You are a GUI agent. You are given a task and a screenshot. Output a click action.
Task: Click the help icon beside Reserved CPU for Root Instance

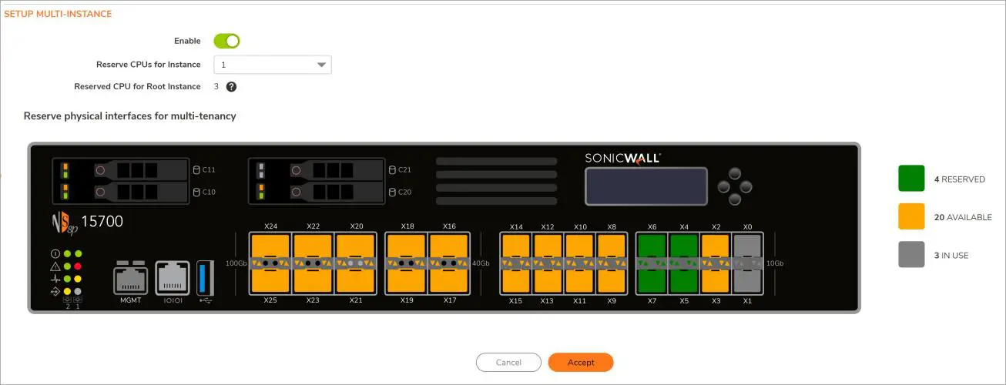231,87
